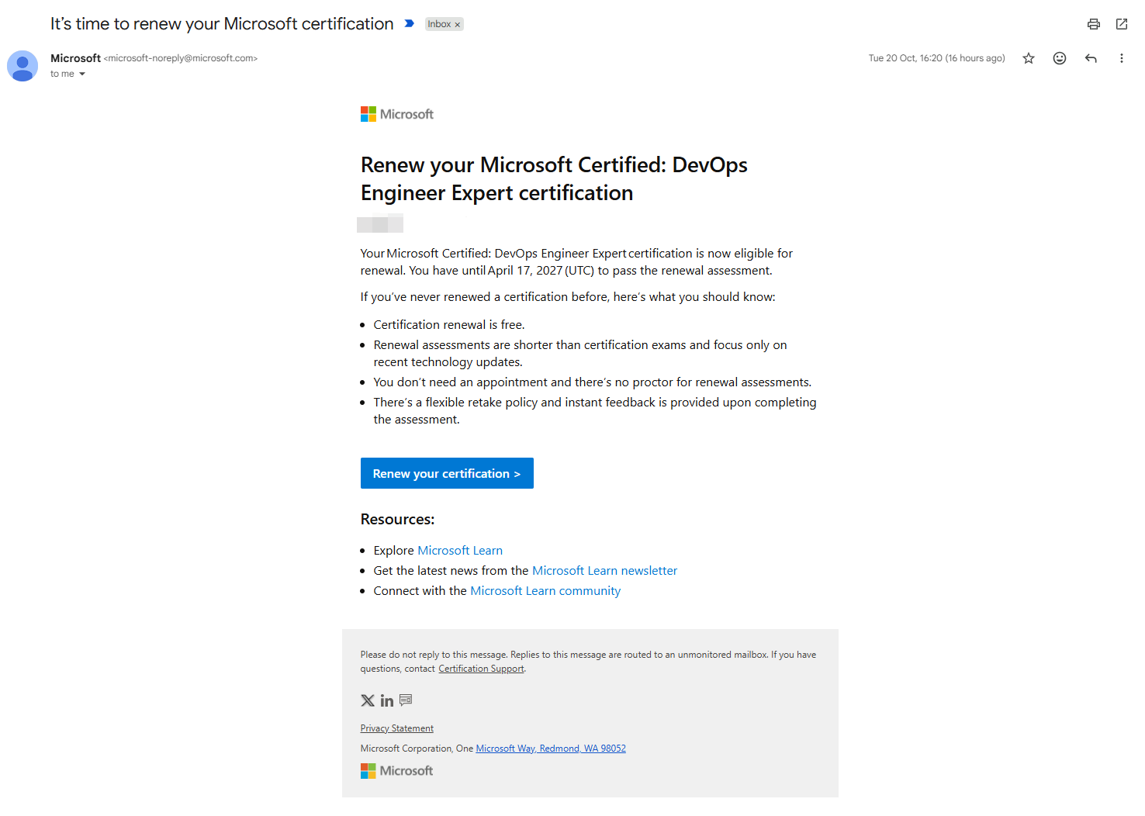Click the importance marker beside the subject
The height and width of the screenshot is (816, 1145).
[410, 24]
